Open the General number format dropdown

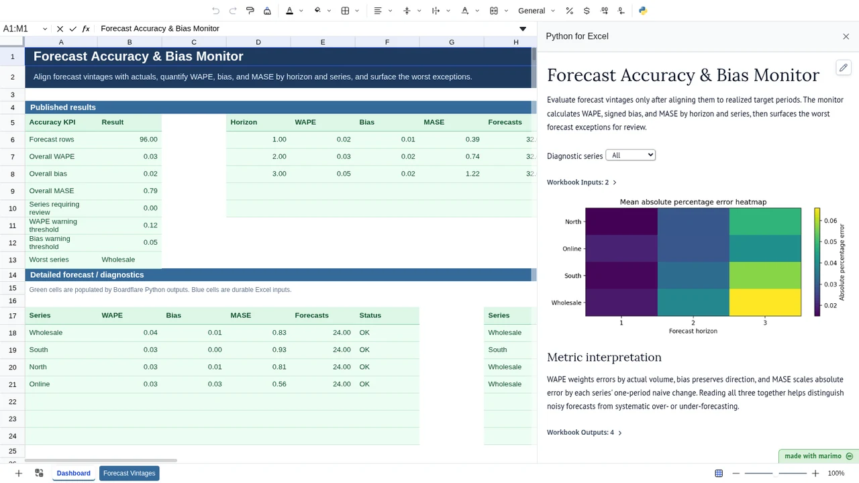click(536, 11)
